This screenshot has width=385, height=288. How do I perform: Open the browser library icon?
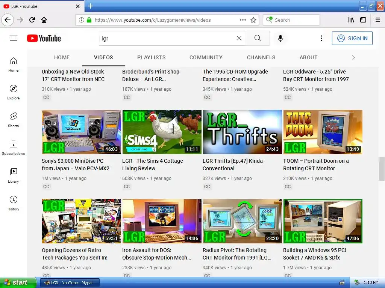351,20
